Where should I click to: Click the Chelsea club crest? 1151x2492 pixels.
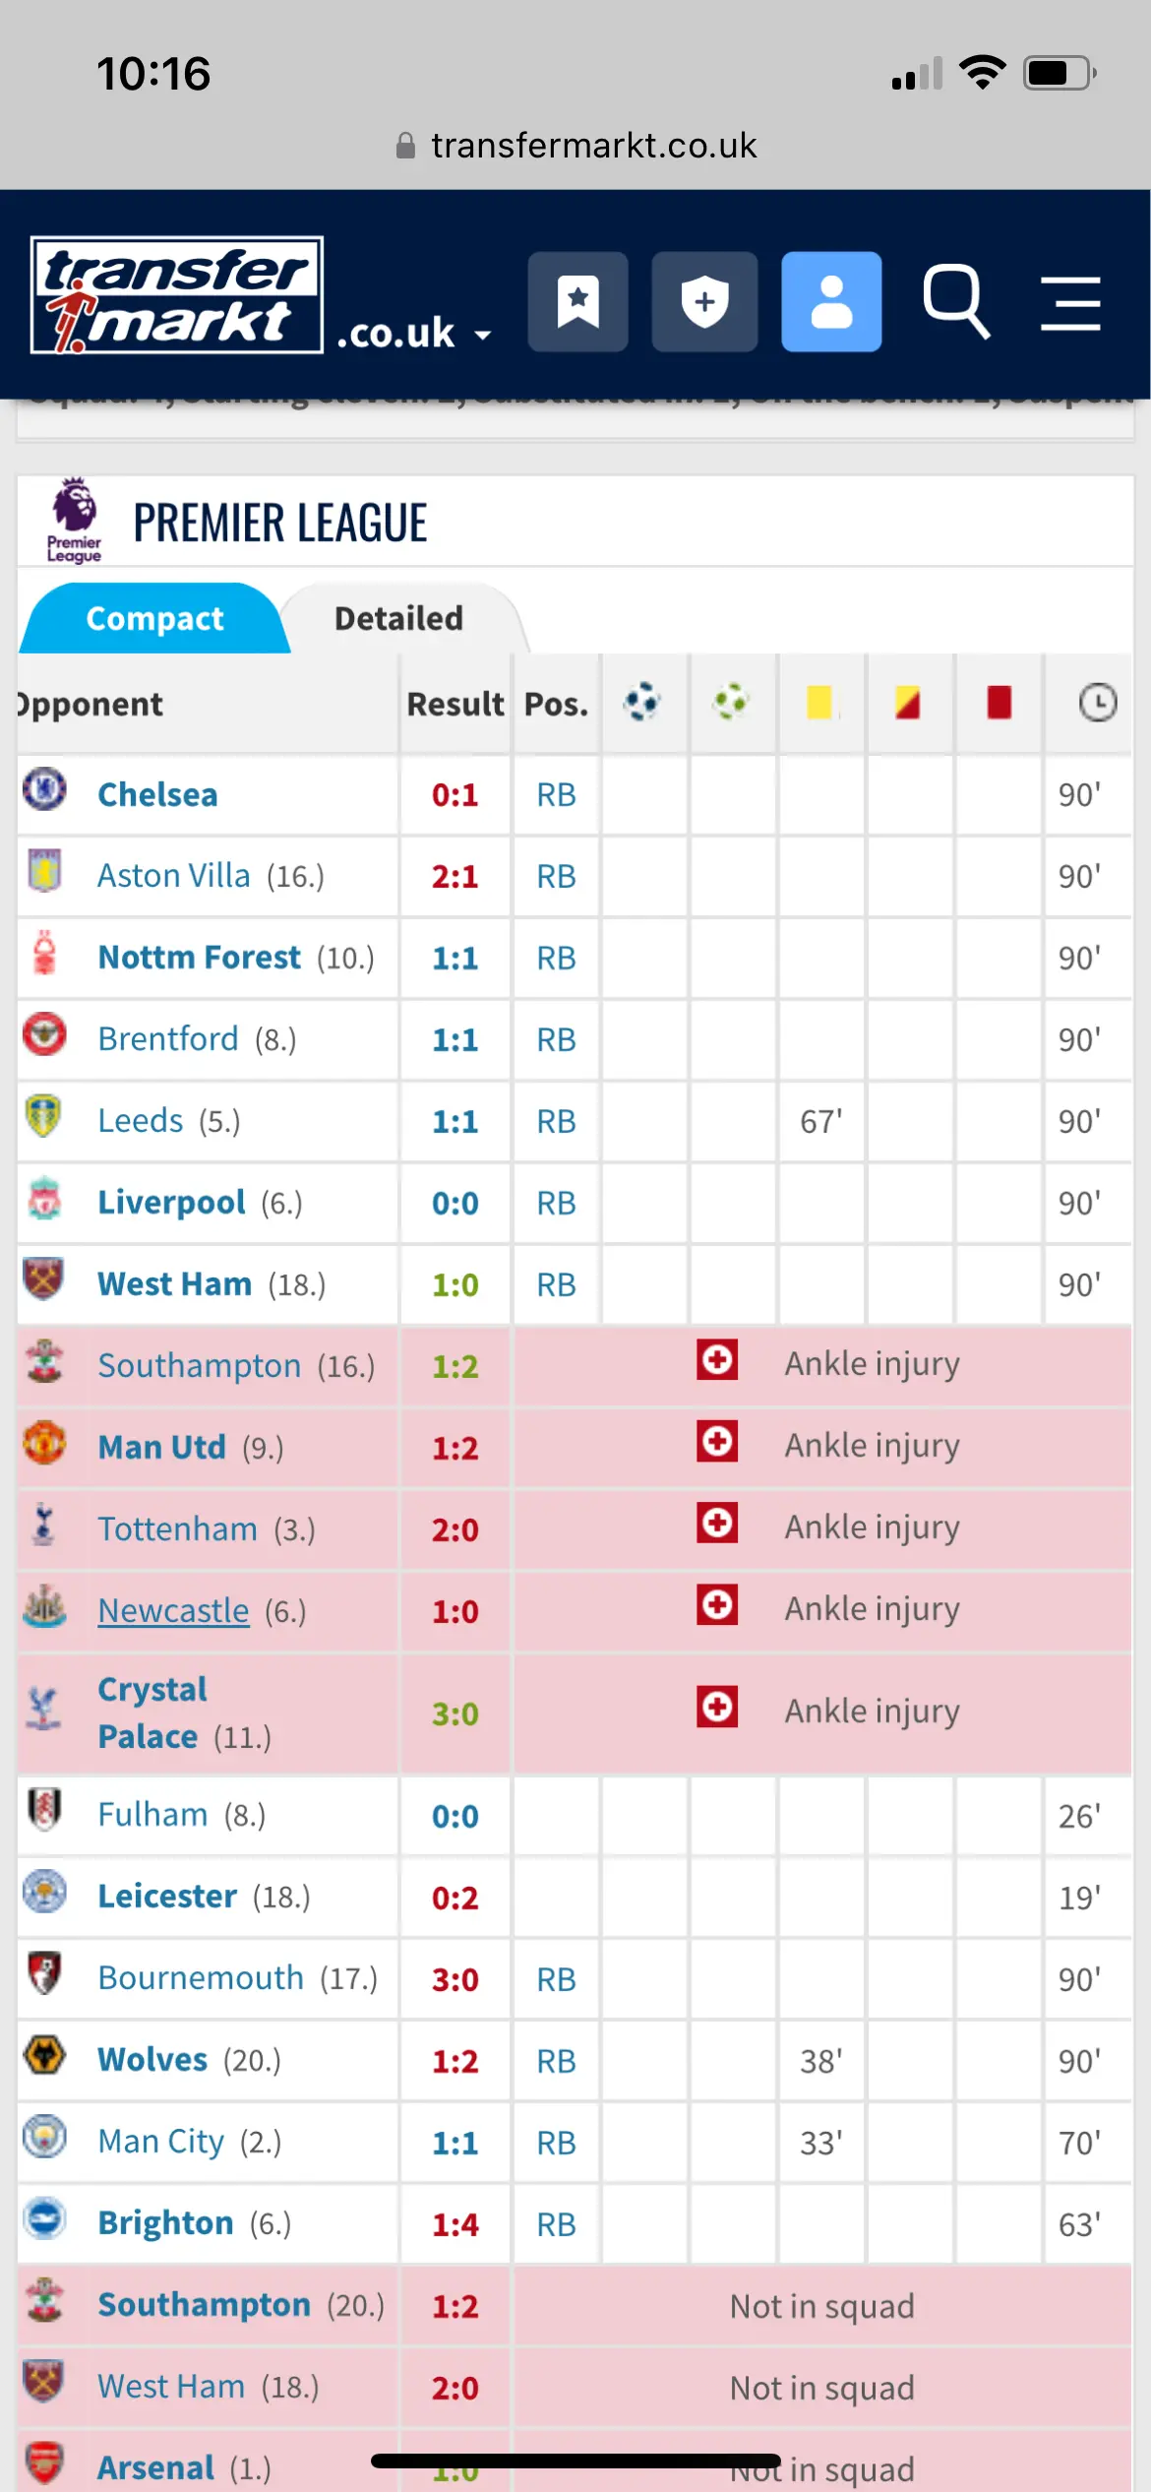(x=44, y=790)
